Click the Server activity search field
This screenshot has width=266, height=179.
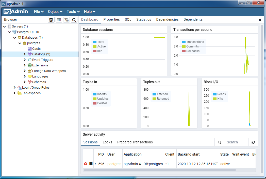coord(237,142)
